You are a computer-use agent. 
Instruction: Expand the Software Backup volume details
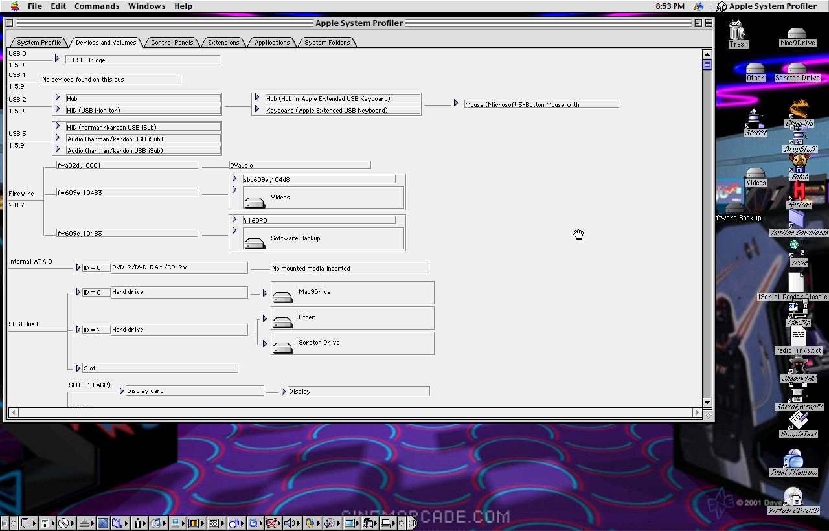pyautogui.click(x=234, y=231)
